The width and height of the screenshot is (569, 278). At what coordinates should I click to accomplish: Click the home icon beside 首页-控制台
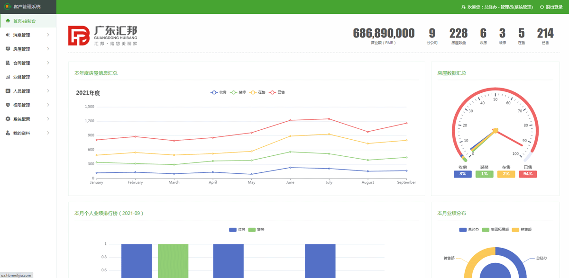(8, 21)
